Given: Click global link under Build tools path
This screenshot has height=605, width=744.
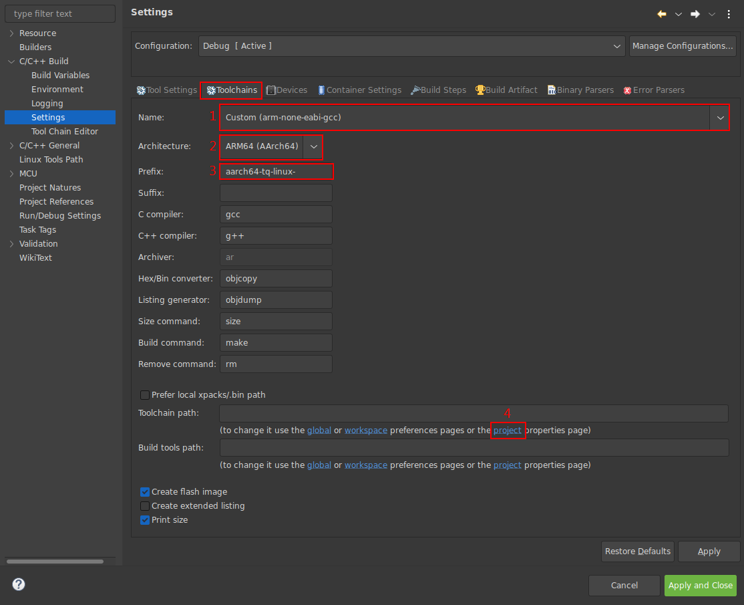Looking at the screenshot, I should (319, 465).
